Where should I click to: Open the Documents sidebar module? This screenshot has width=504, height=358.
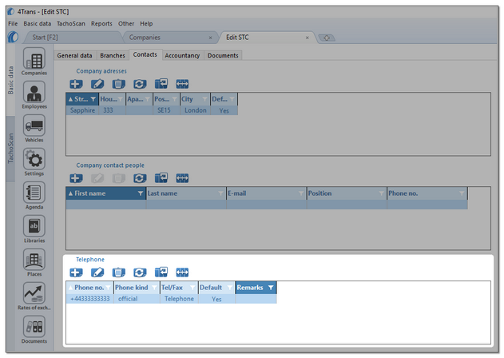(34, 329)
